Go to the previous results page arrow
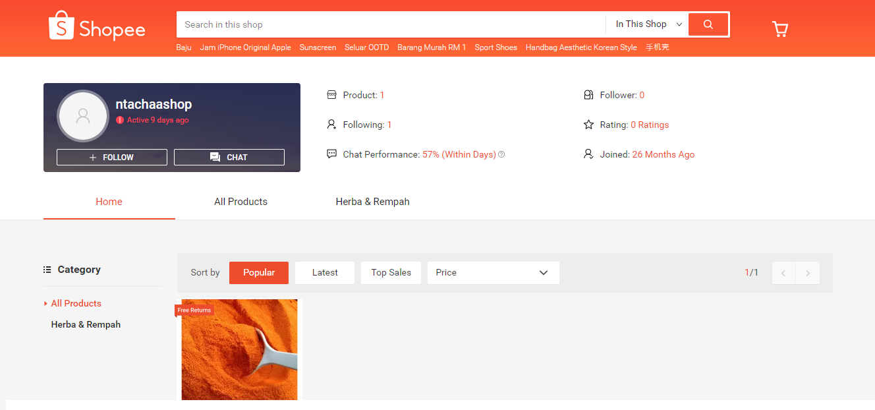 click(783, 273)
